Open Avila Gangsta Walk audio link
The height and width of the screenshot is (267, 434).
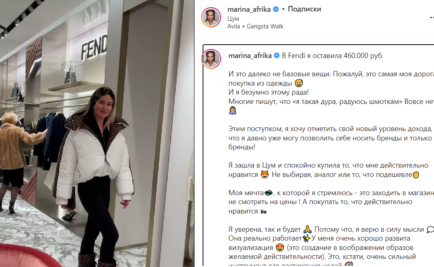(x=255, y=26)
